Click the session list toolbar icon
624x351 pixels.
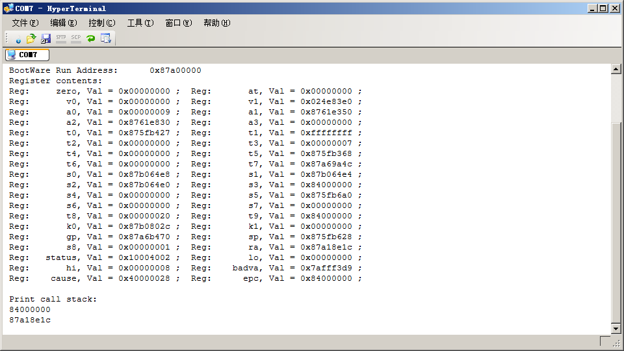(106, 38)
